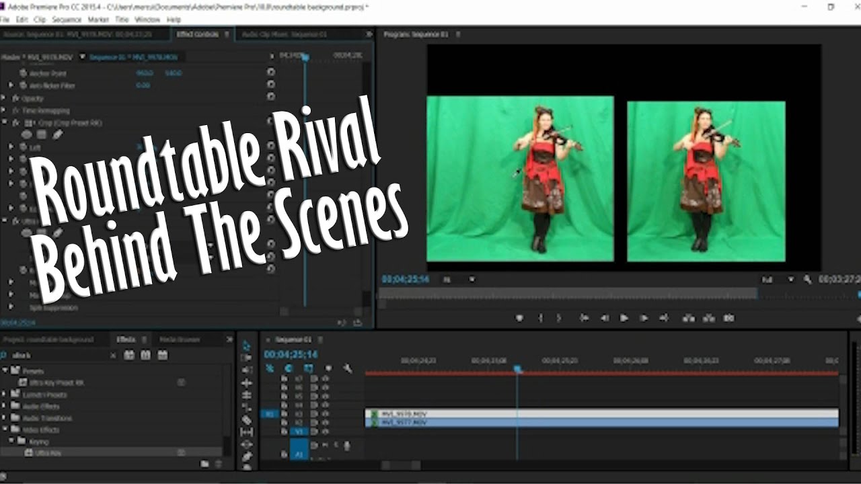Image resolution: width=861 pixels, height=484 pixels.
Task: Switch to Audio Clip Mixer tab
Action: (285, 34)
